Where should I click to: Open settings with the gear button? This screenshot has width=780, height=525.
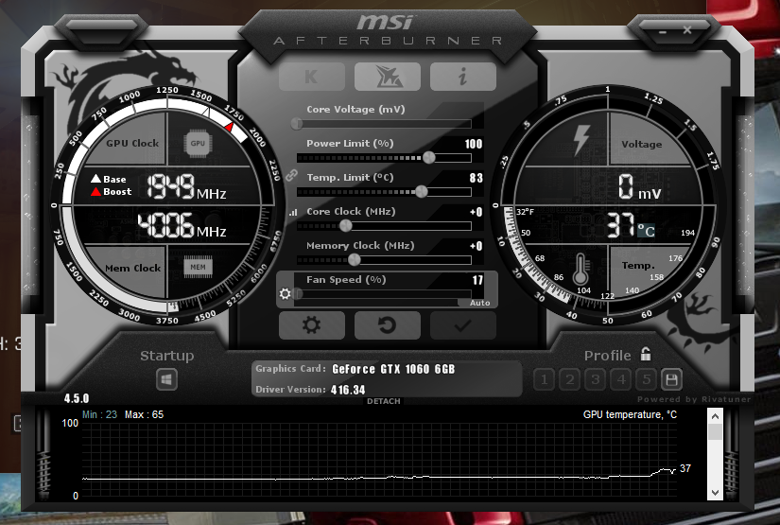point(311,325)
